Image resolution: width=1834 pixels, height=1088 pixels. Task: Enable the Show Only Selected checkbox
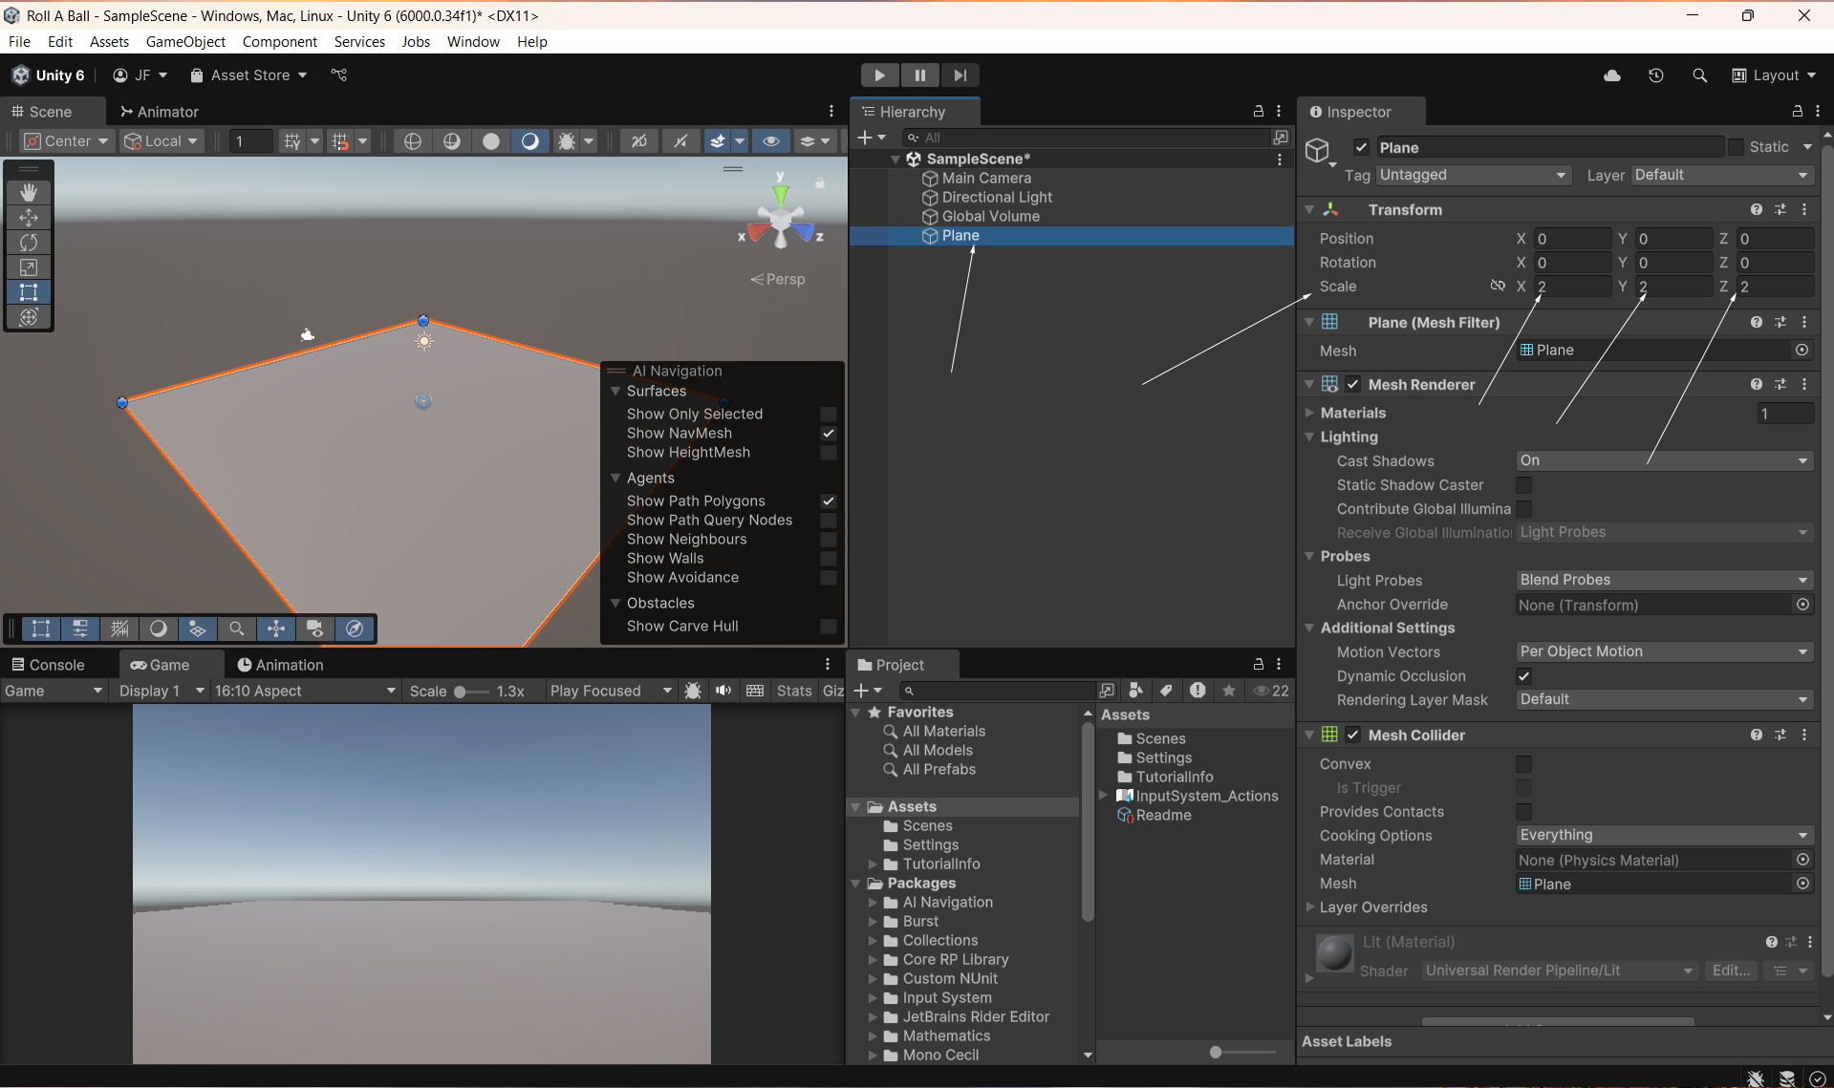[x=828, y=414]
